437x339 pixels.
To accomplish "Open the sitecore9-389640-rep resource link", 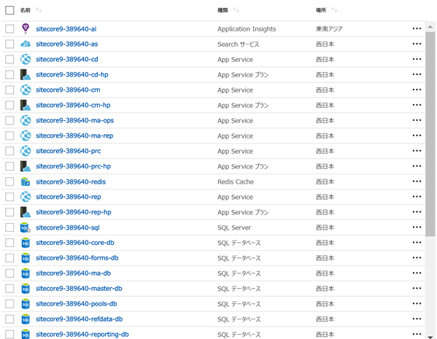I will click(69, 197).
